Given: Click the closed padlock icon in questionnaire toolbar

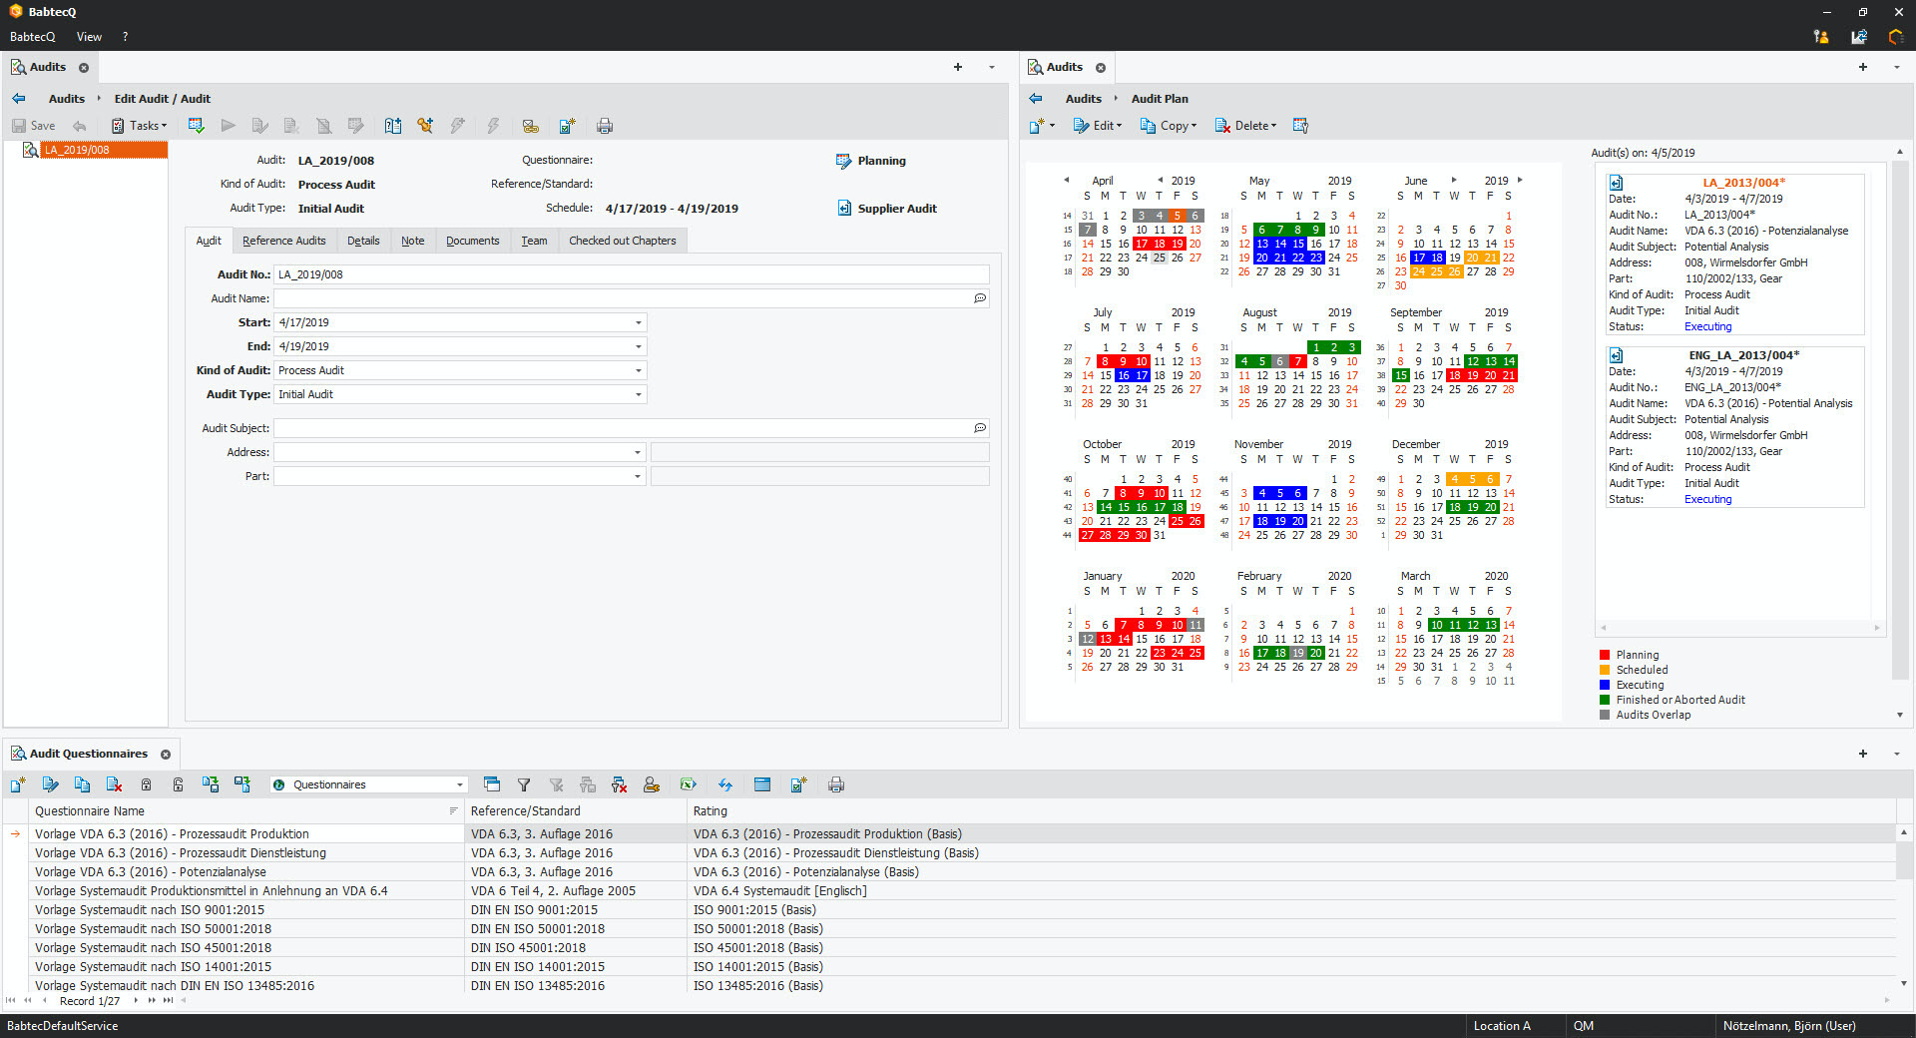Looking at the screenshot, I should 146,784.
